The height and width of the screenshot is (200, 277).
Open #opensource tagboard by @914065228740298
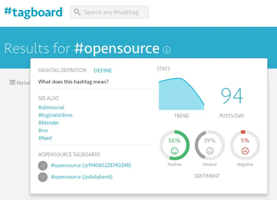point(91,165)
